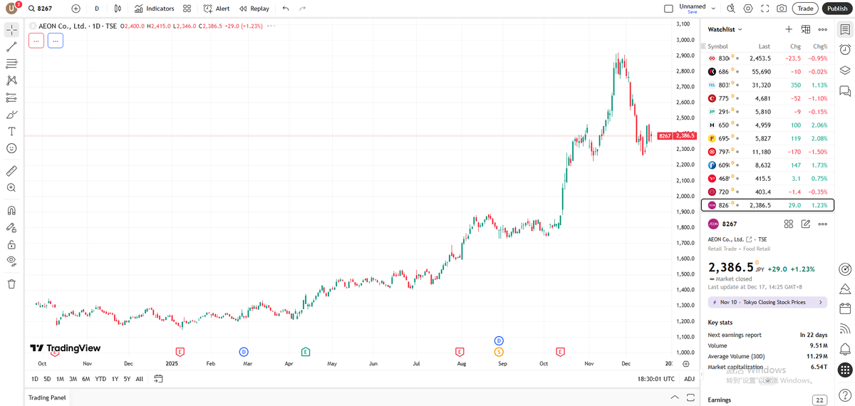855x406 pixels.
Task: Open the patterns drawing tools
Action: 11,80
